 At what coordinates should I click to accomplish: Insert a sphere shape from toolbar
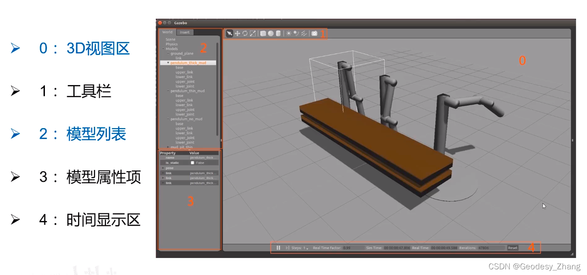pos(271,34)
